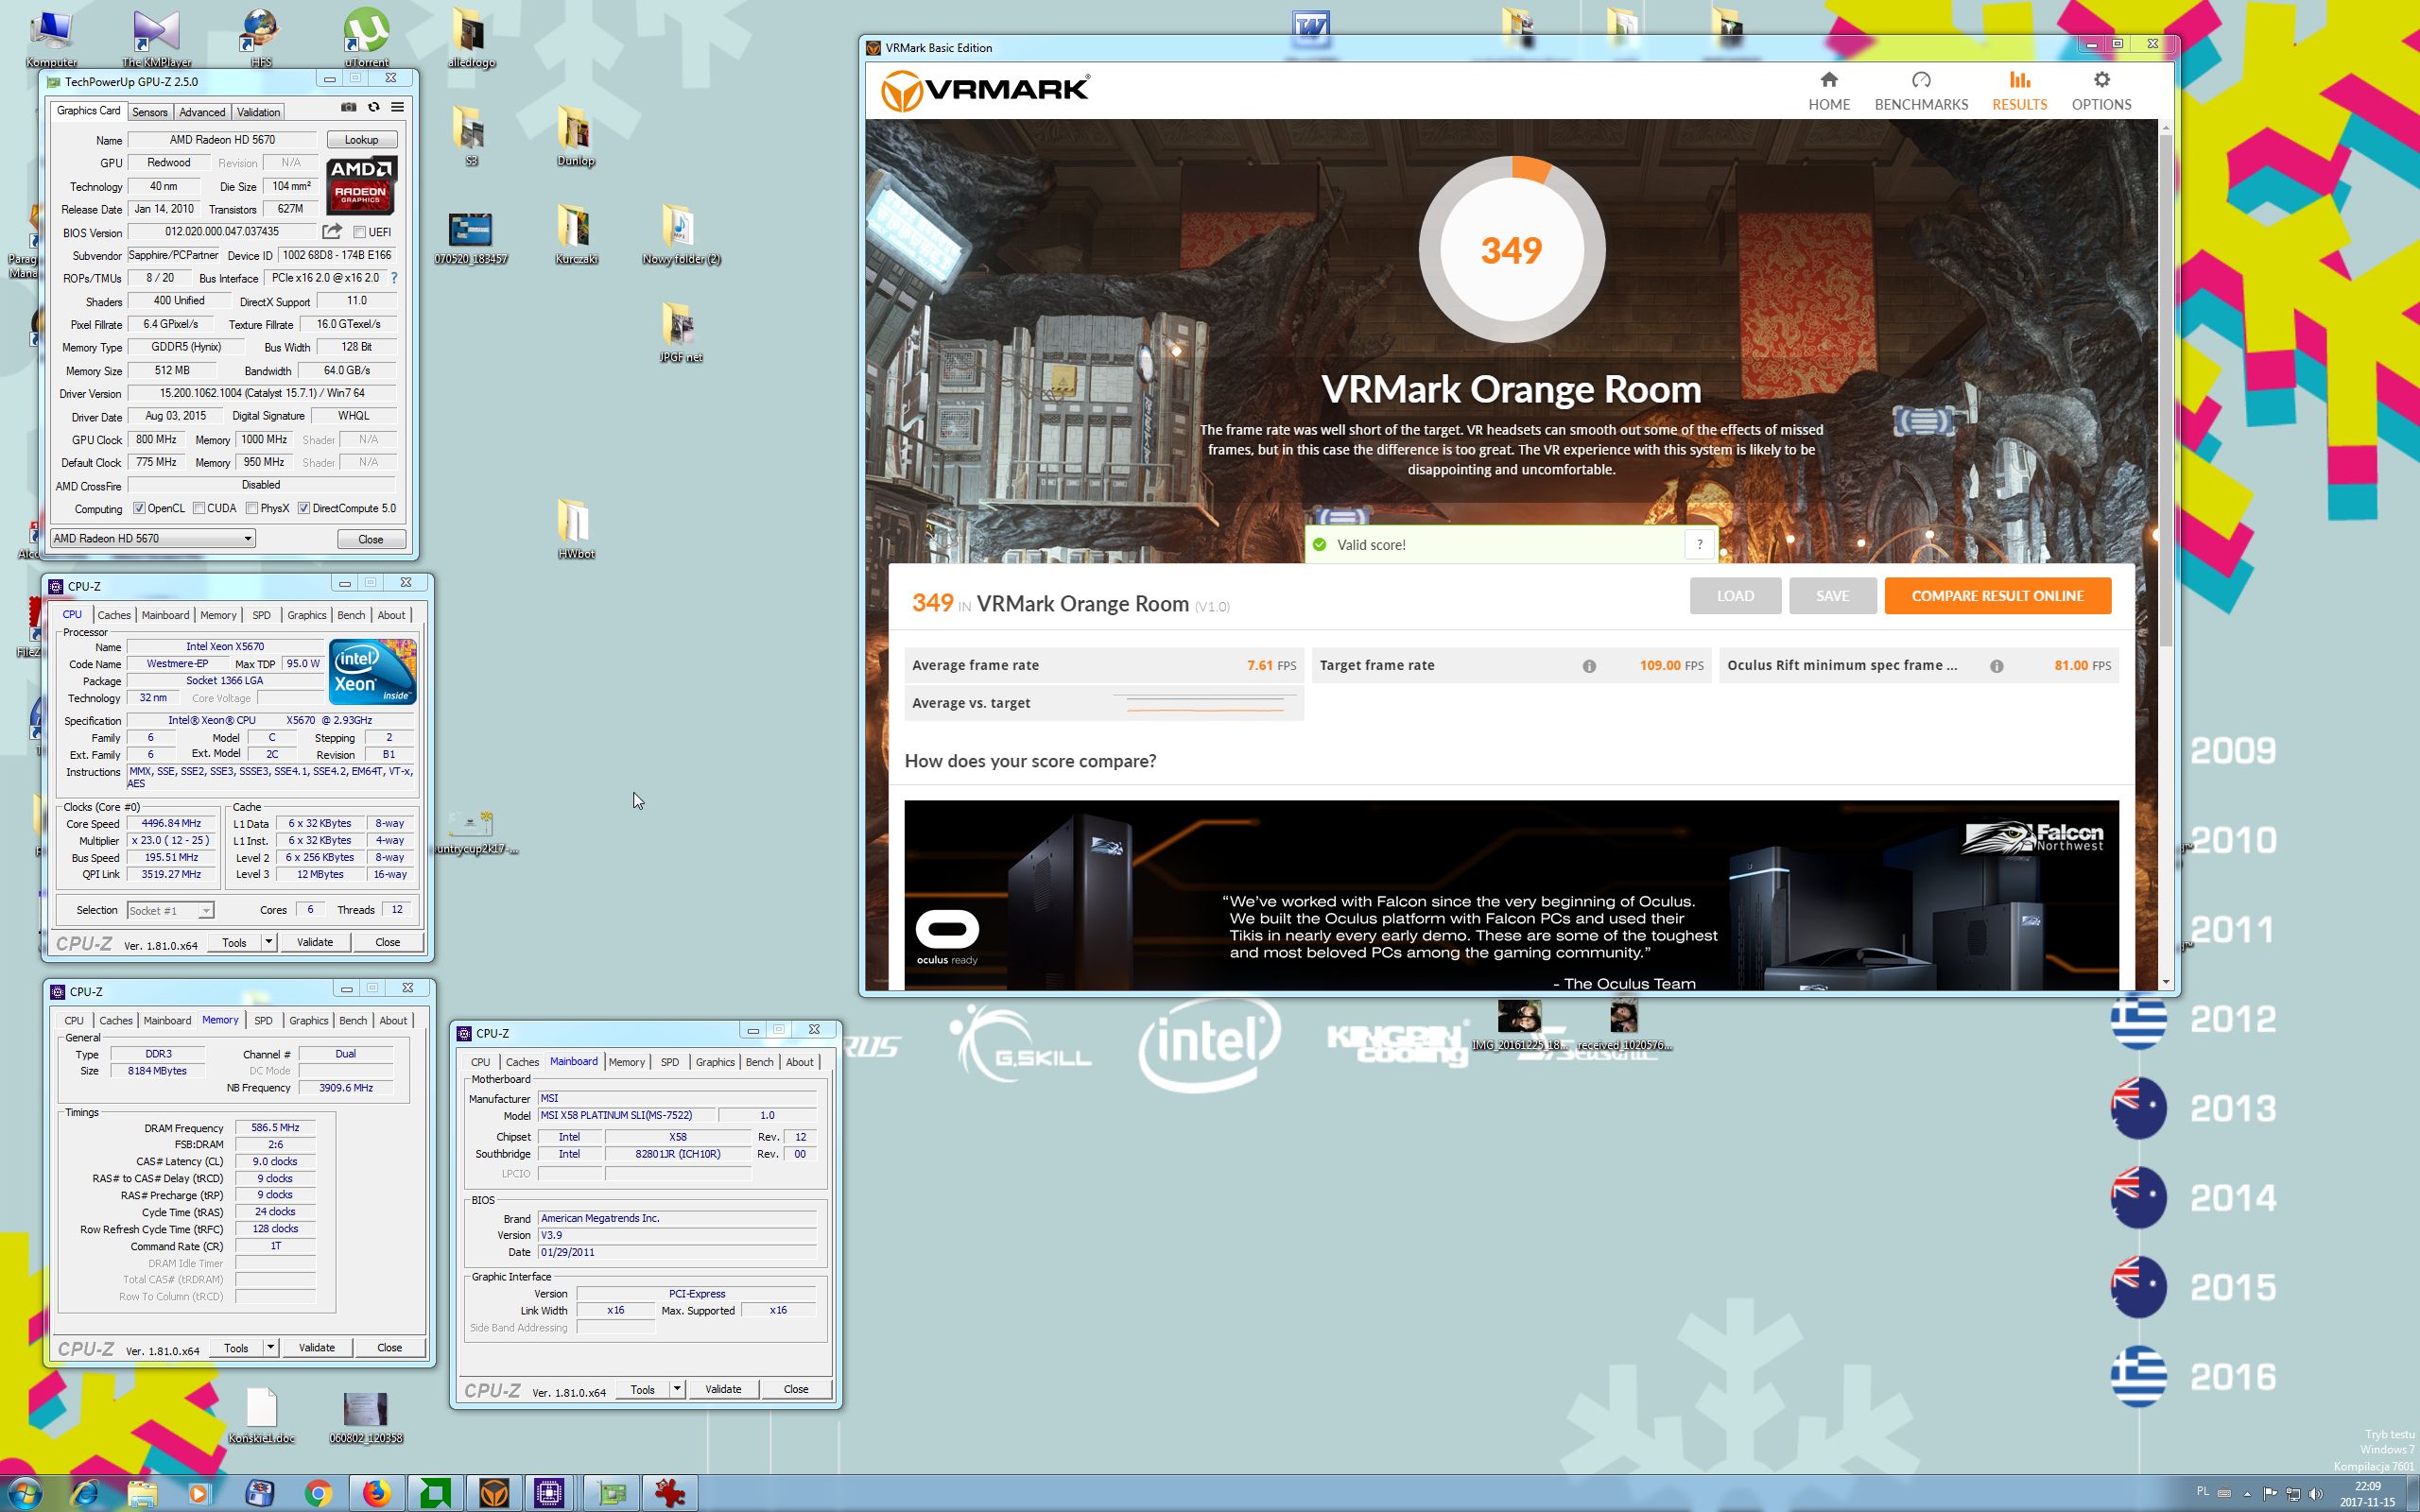Click COMPARE RESULT ONLINE
This screenshot has width=2420, height=1512.
coord(1997,596)
